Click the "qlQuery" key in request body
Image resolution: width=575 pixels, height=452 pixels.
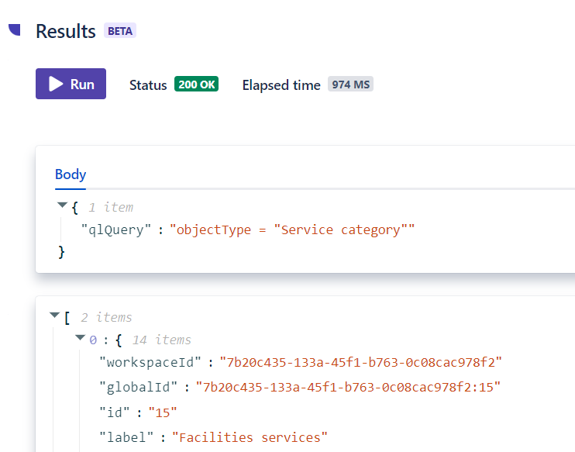pos(116,229)
